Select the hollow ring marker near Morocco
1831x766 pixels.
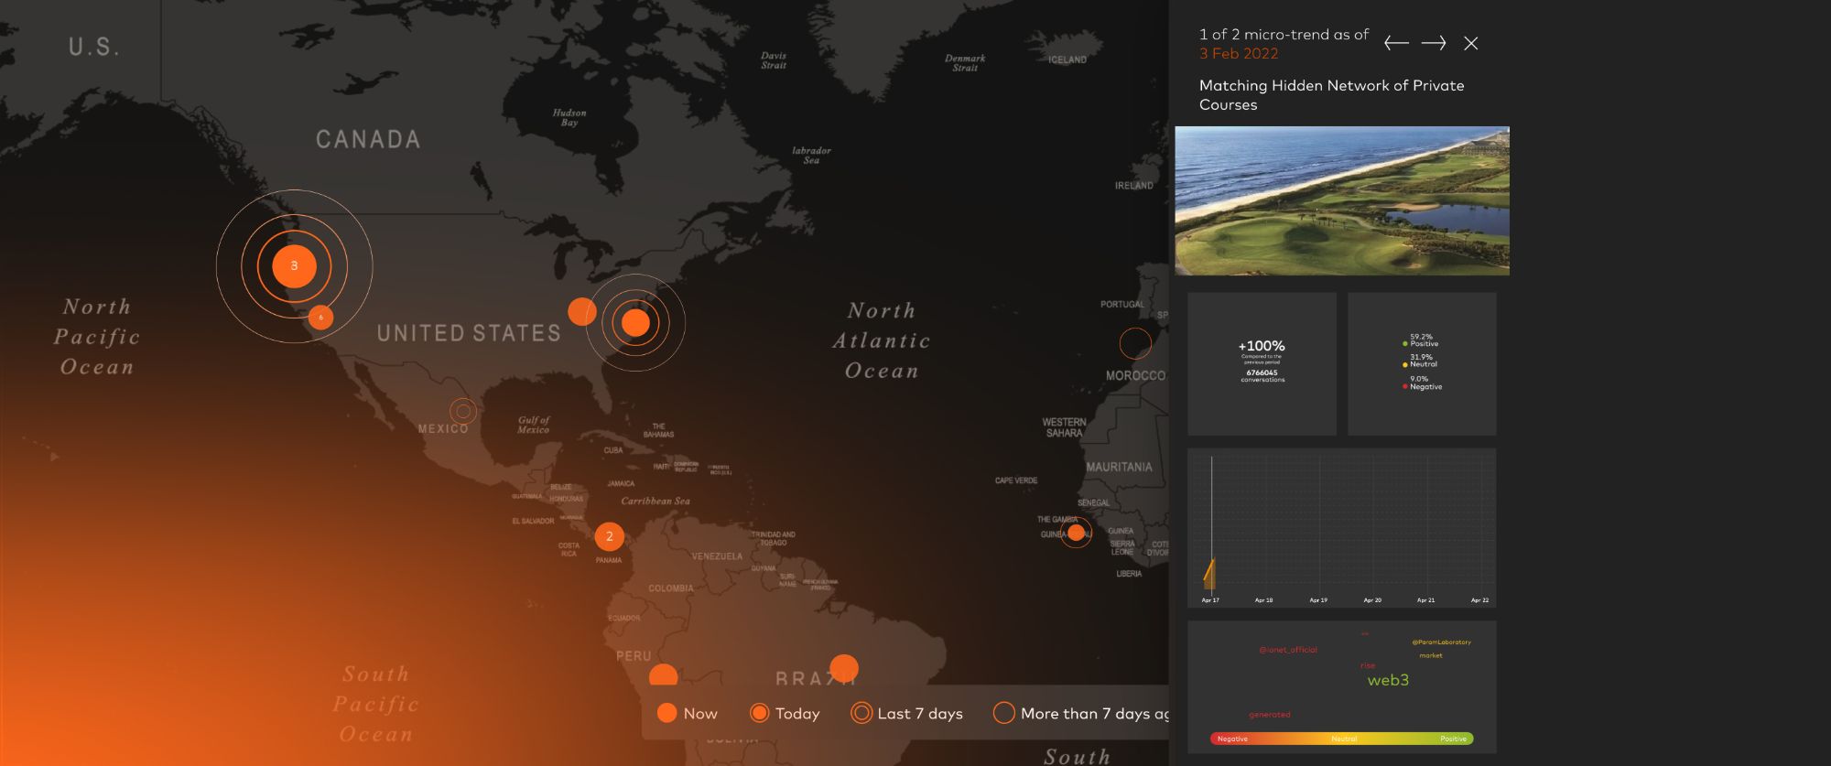click(x=1135, y=343)
